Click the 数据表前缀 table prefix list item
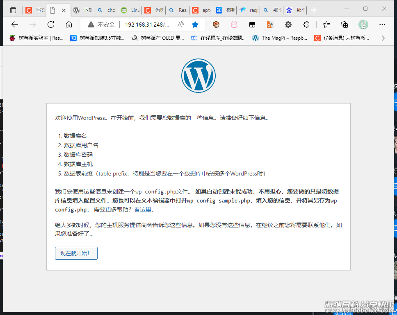 [164, 173]
